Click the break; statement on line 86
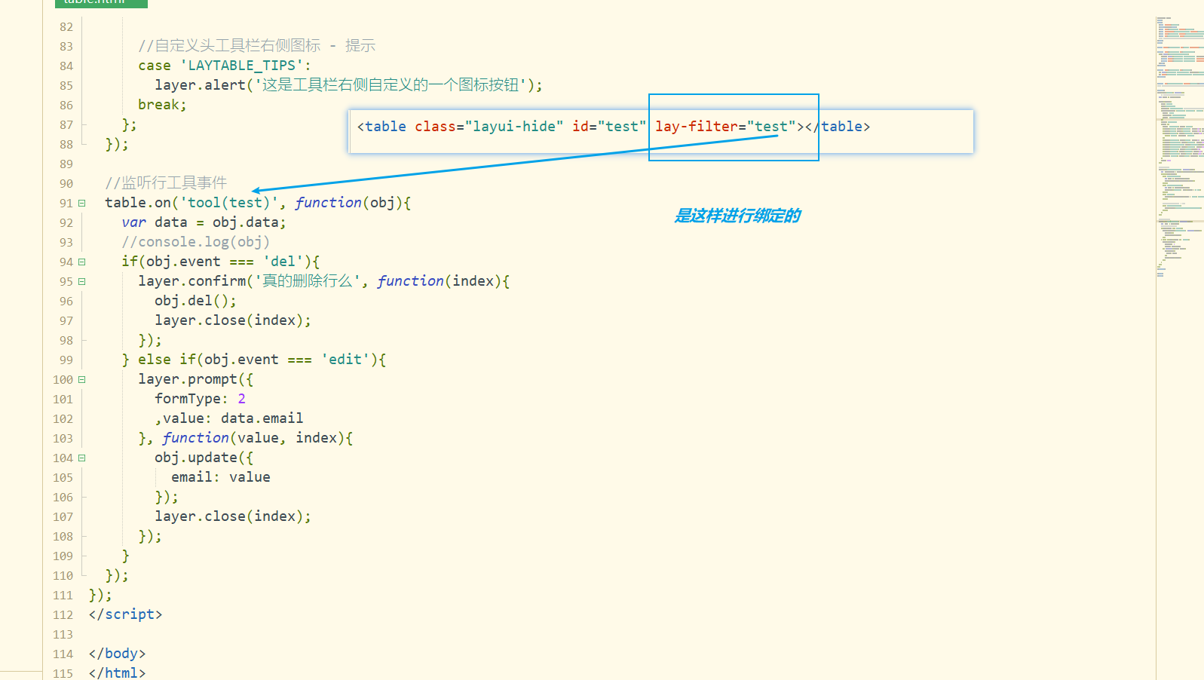 click(162, 105)
